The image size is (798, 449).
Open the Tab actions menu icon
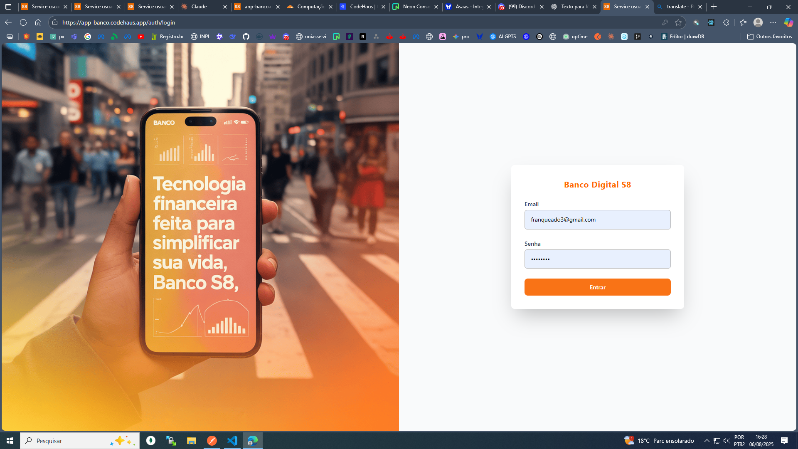tap(8, 7)
